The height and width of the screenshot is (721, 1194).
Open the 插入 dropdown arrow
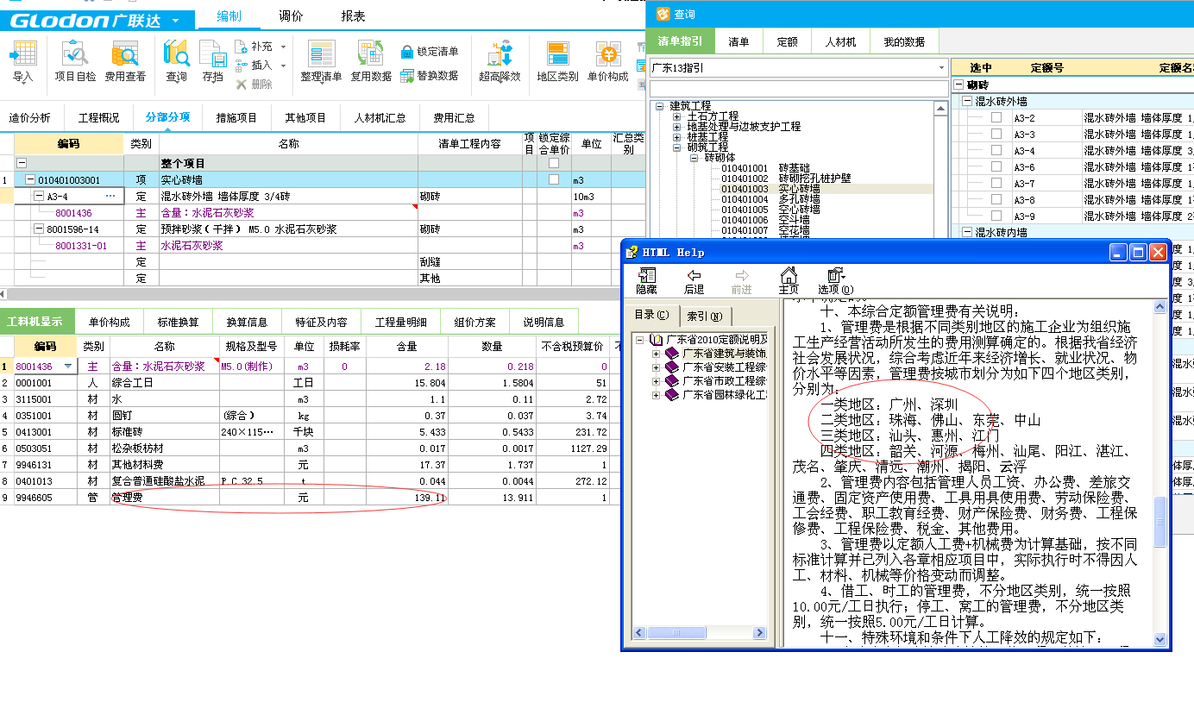283,66
